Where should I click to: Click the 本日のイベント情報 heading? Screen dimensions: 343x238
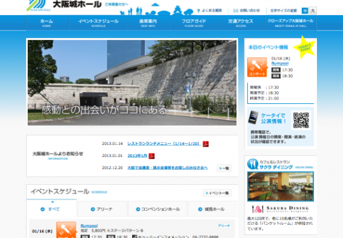pos(268,47)
